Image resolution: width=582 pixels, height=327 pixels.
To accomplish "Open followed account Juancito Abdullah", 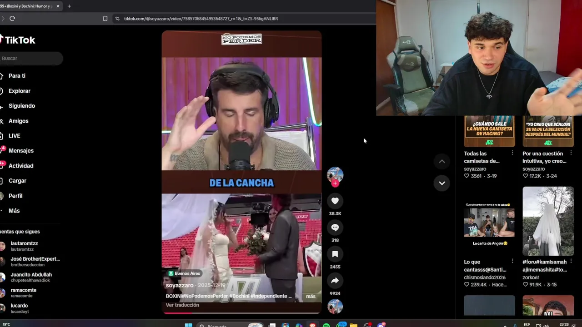I will [31, 277].
